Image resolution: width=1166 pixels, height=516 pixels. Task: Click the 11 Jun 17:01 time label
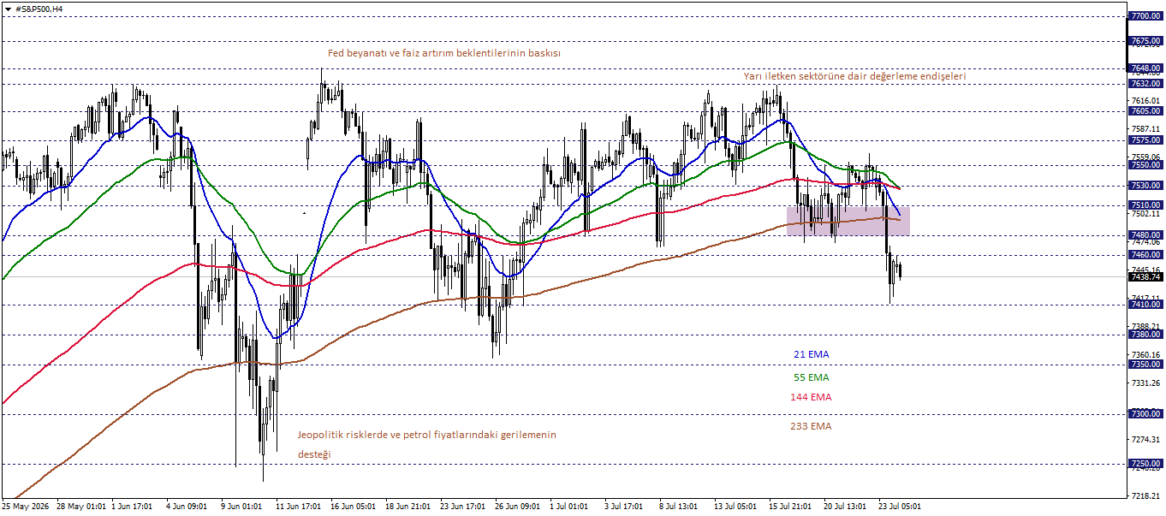pyautogui.click(x=298, y=507)
